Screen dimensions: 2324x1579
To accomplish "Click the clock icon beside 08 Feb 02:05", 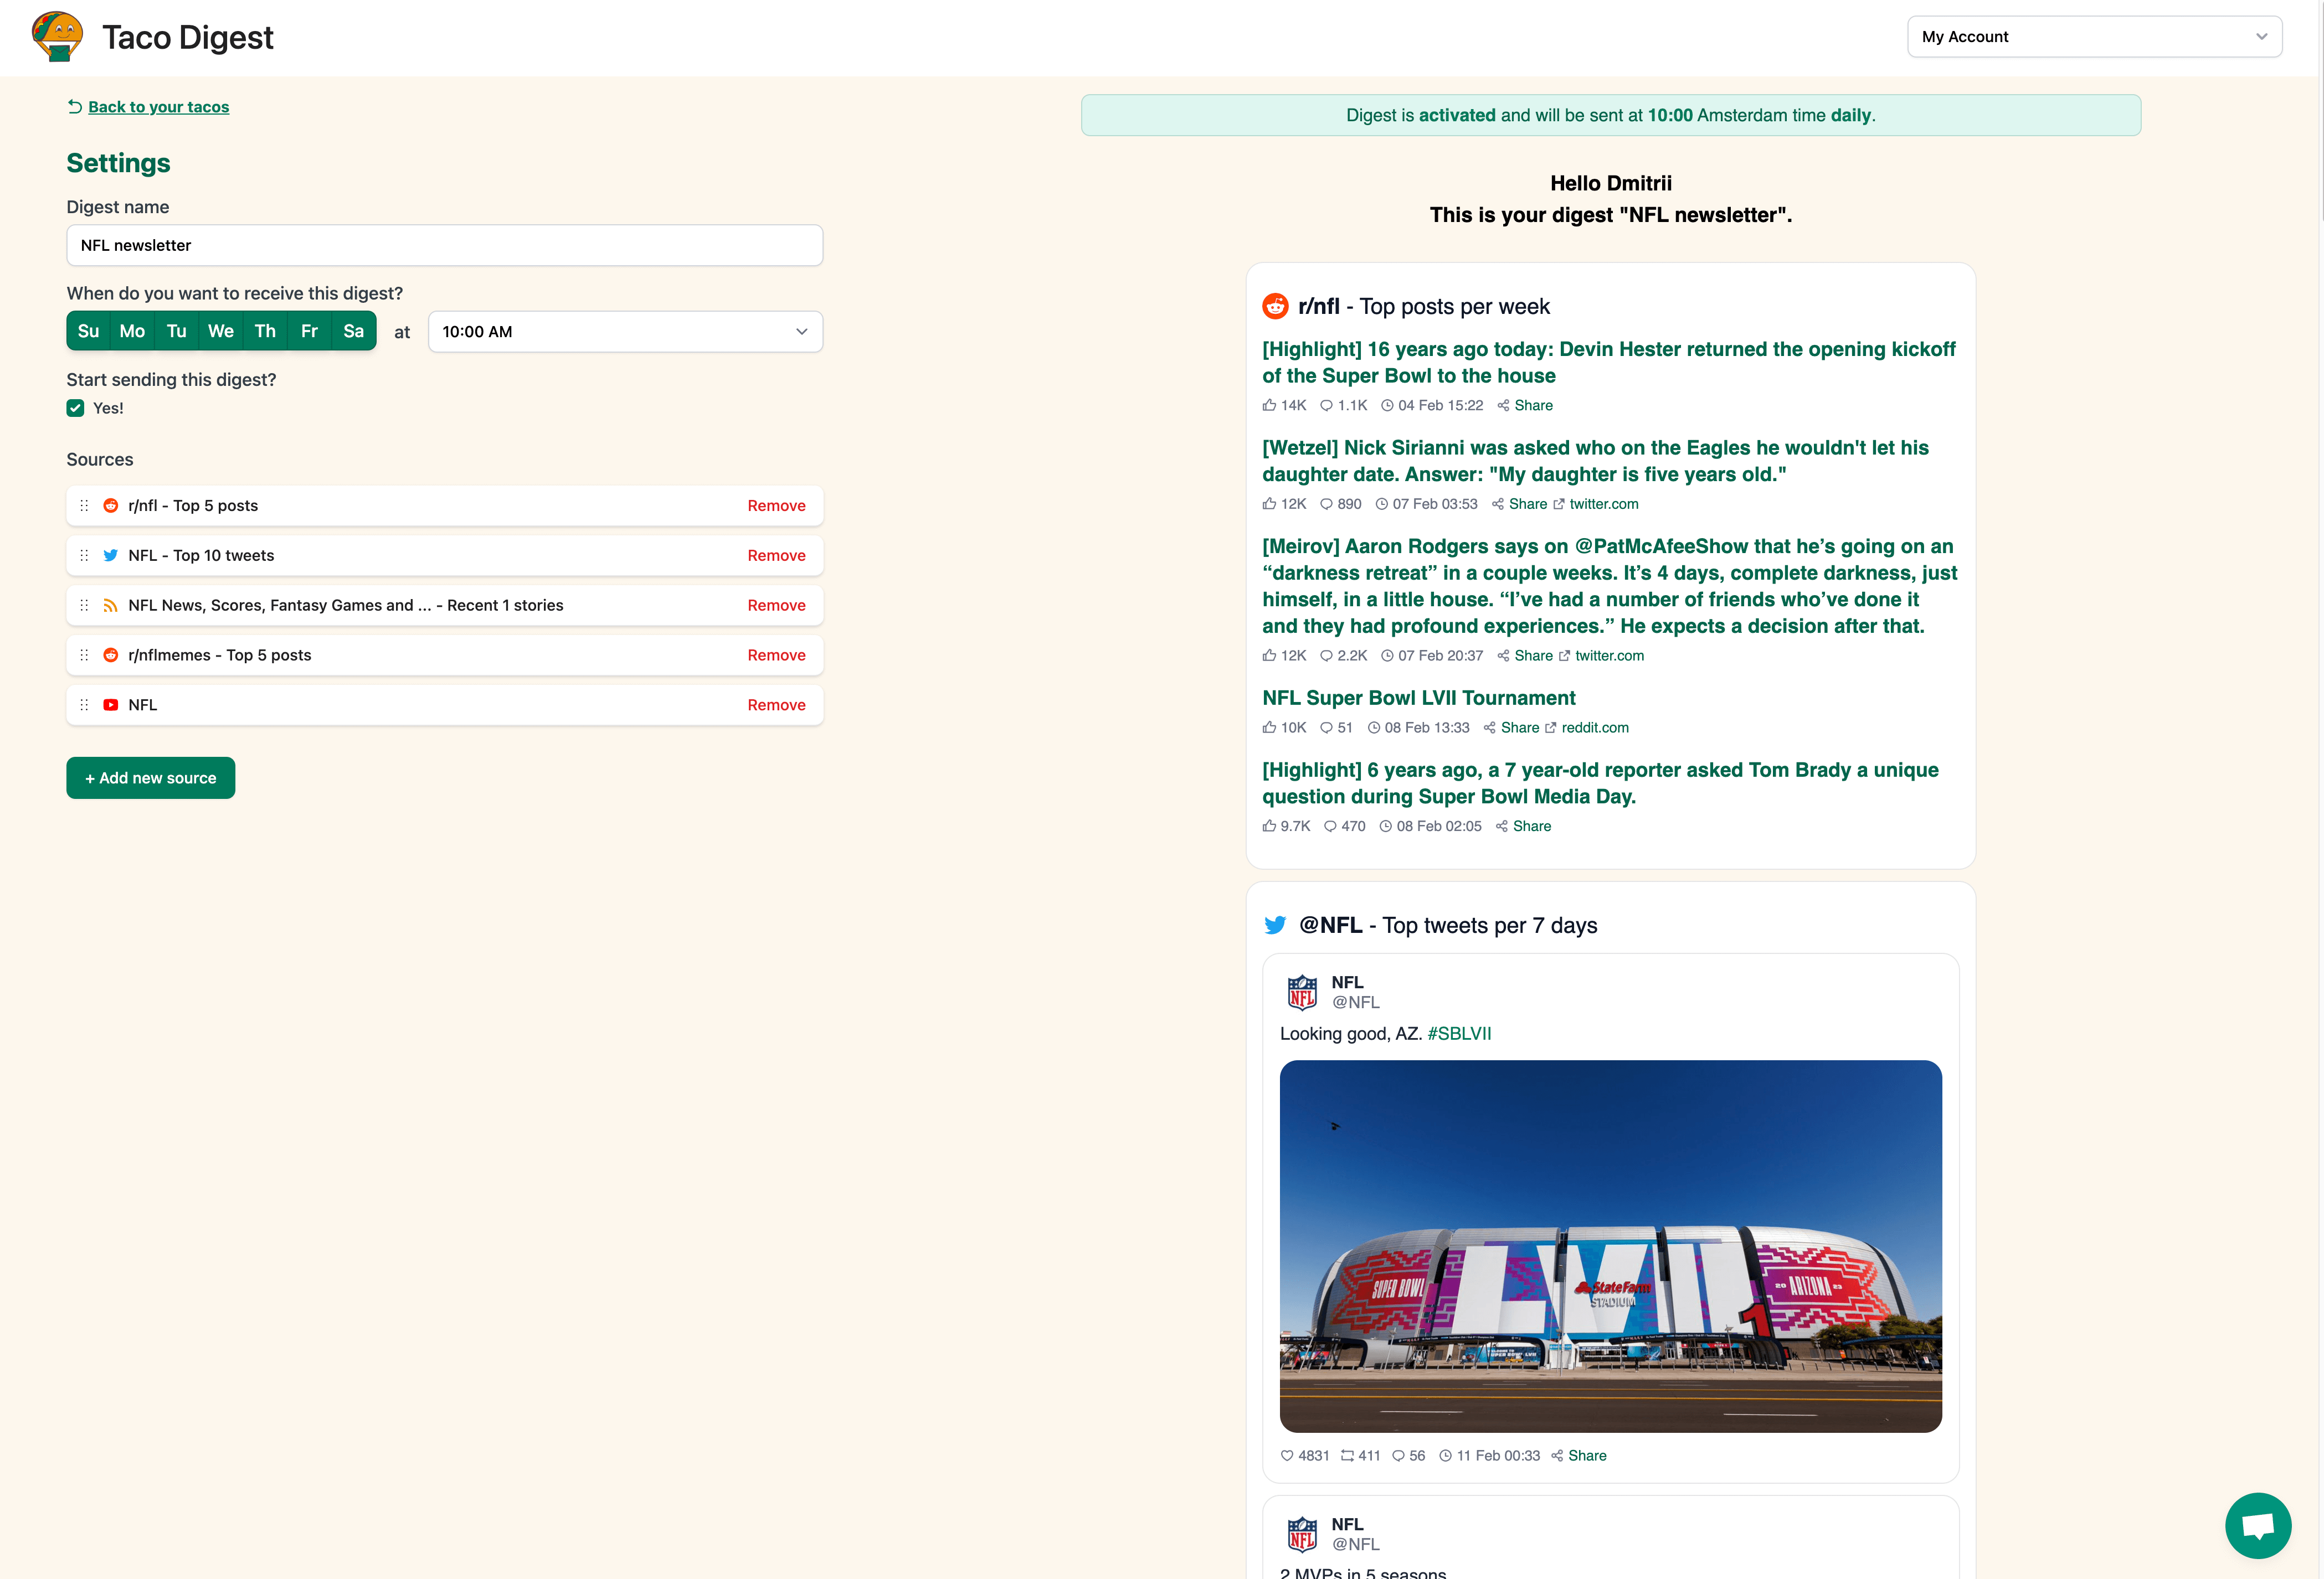I will point(1386,827).
